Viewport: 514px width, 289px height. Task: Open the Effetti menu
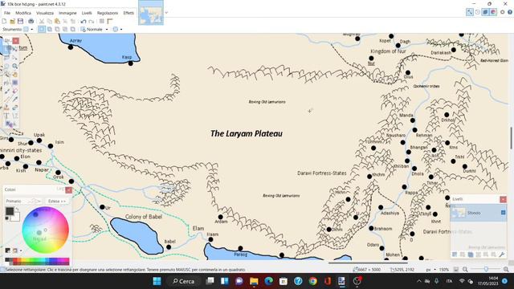point(128,13)
